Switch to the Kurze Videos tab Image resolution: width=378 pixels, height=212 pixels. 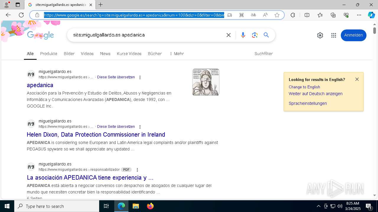[x=129, y=54]
